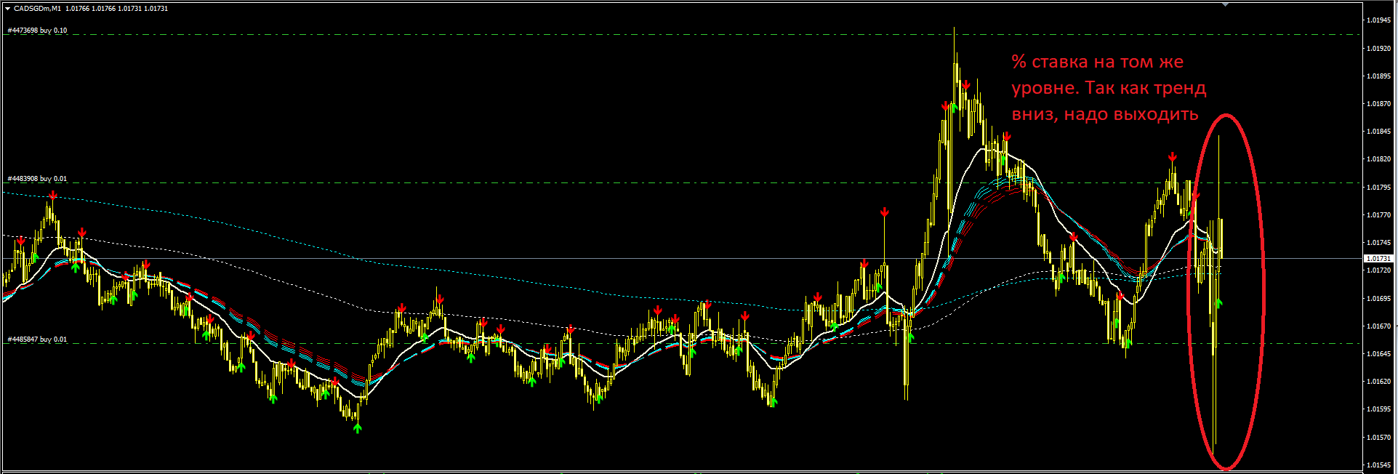This screenshot has width=1398, height=474.
Task: Click price scale value 1.01920
Action: pos(1379,48)
